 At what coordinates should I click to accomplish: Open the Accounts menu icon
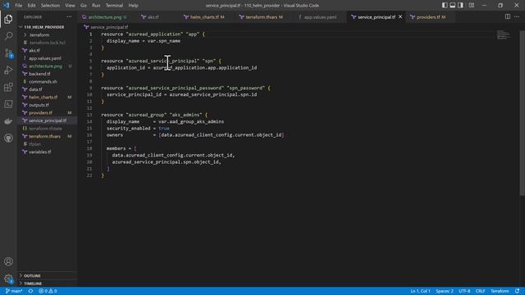(8, 261)
